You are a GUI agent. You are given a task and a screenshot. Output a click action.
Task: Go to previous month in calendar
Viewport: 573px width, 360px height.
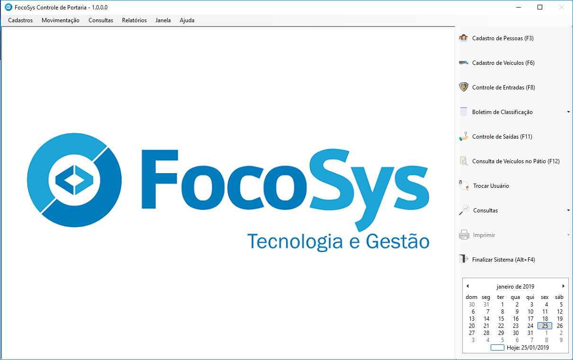467,286
